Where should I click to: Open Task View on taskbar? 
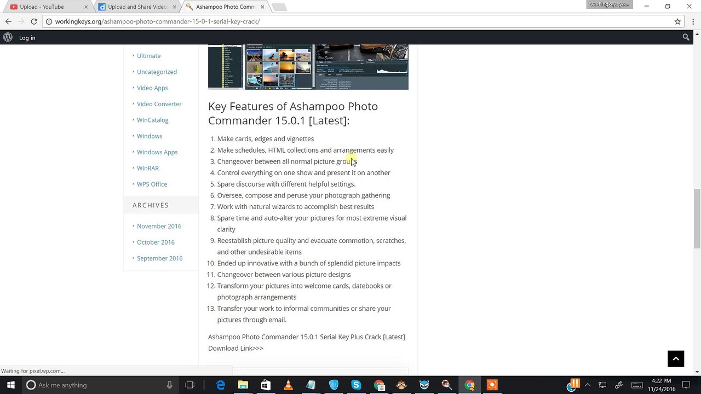189,385
